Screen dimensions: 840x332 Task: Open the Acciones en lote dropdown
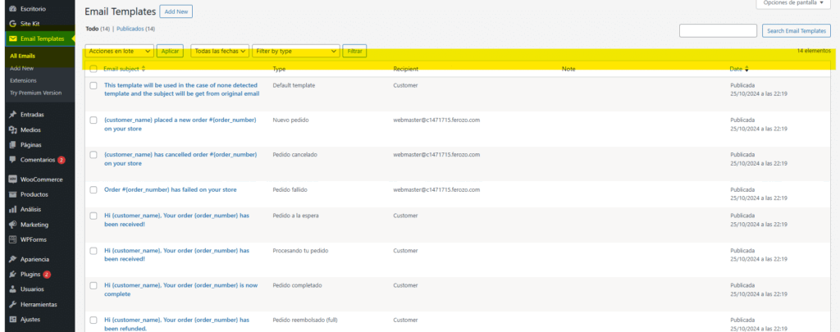[120, 51]
